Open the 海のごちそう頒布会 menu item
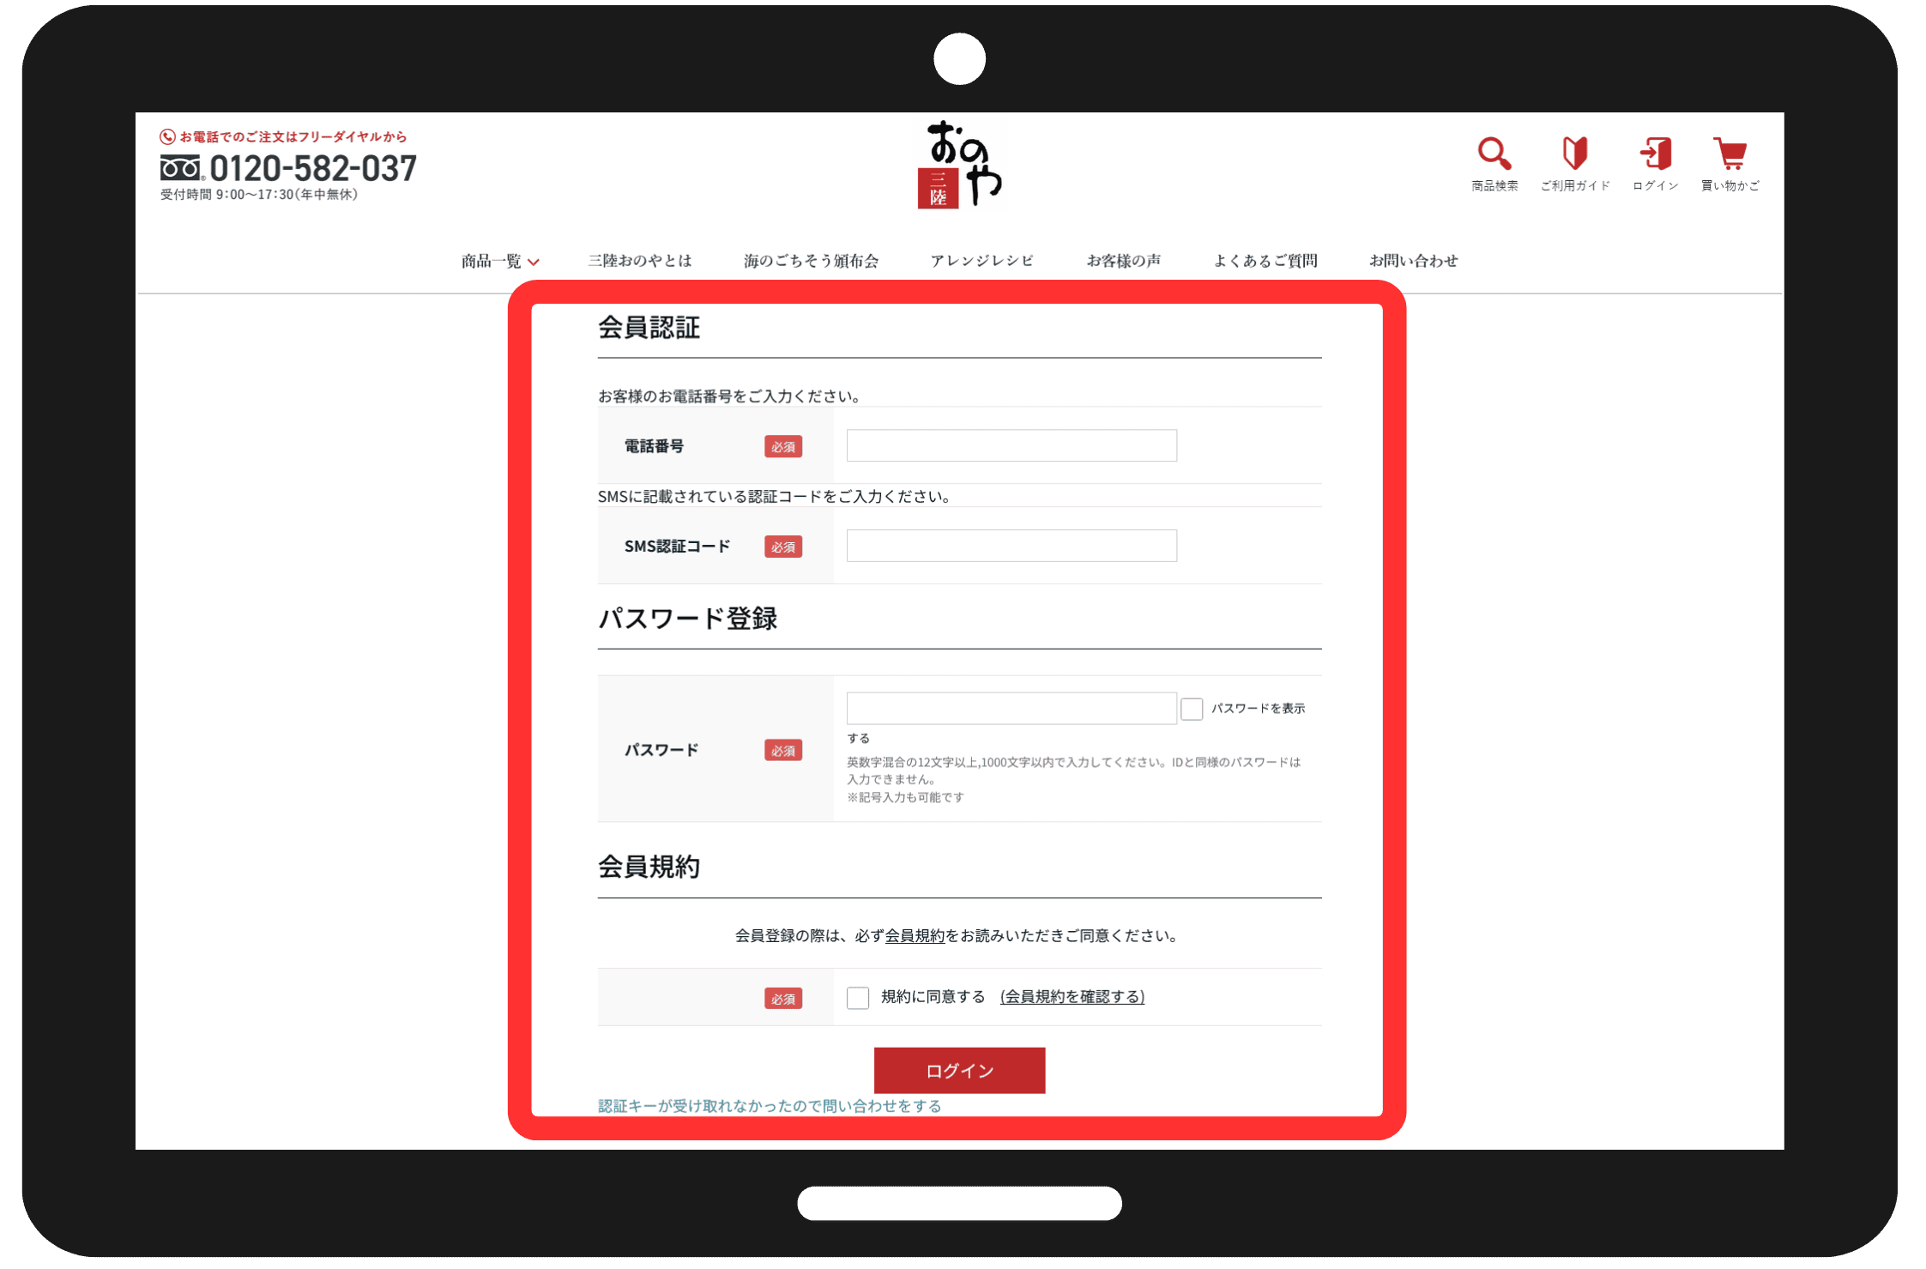This screenshot has width=1926, height=1269. tap(811, 261)
